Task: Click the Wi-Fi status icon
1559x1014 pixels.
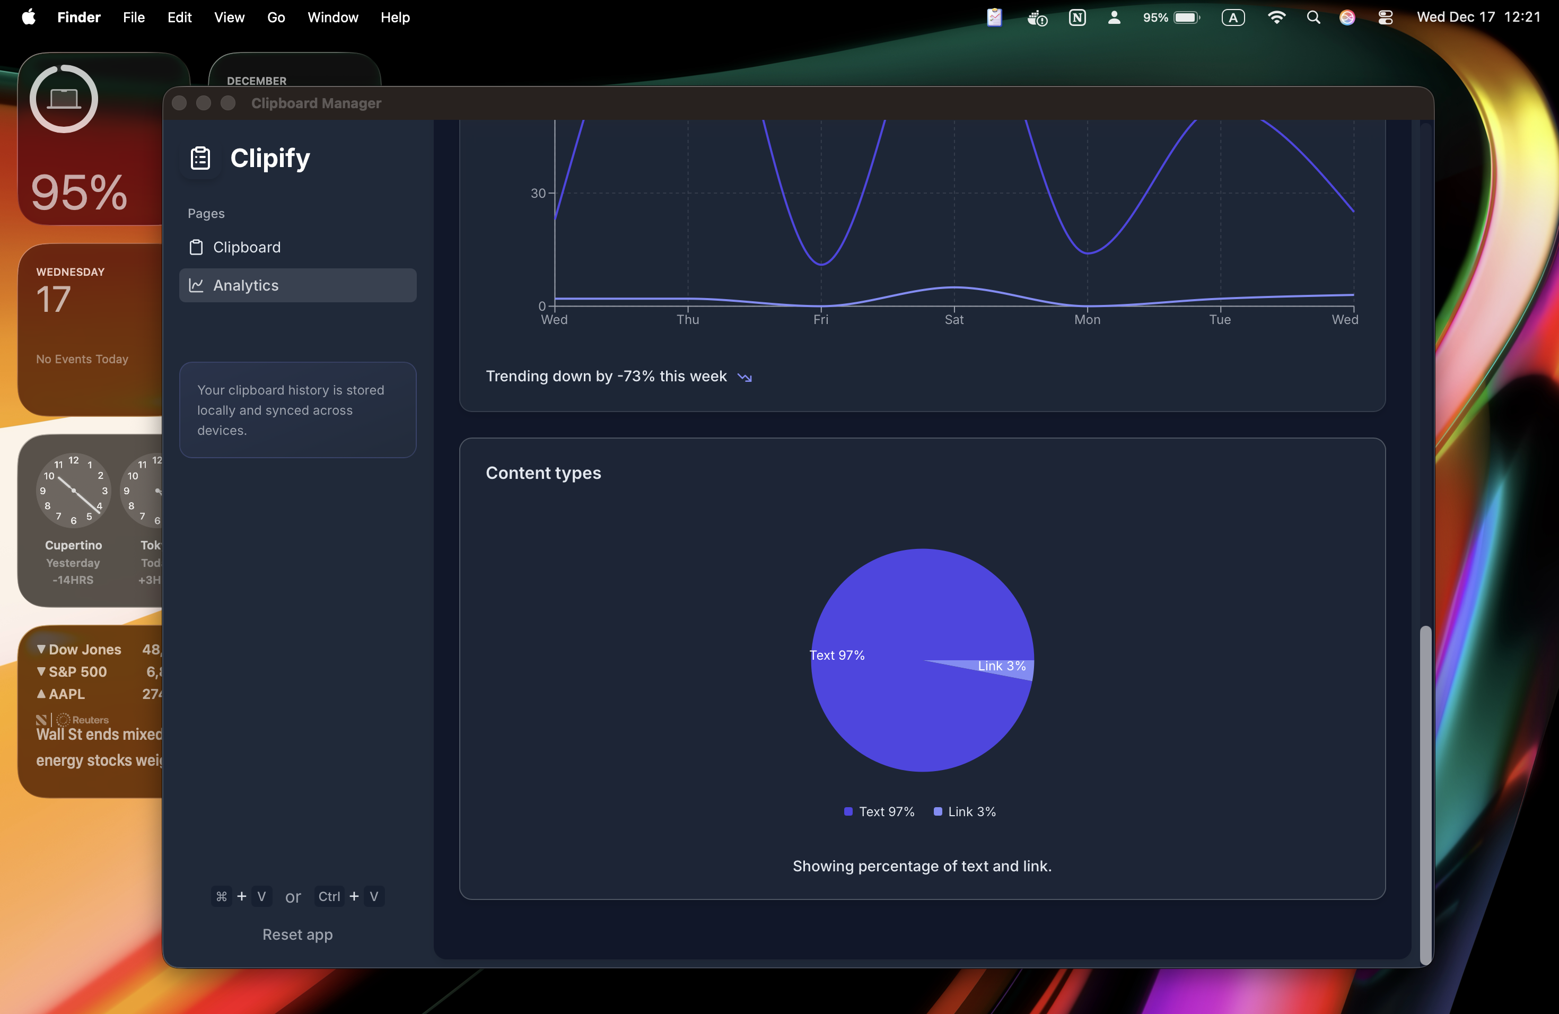Action: pos(1277,18)
